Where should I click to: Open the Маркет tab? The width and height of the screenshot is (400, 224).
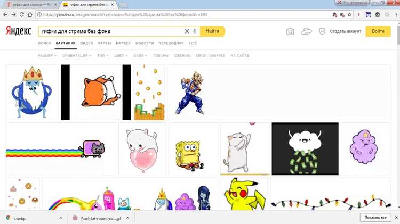pos(123,43)
